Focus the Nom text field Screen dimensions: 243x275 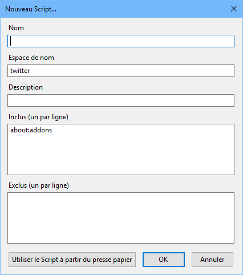121,41
